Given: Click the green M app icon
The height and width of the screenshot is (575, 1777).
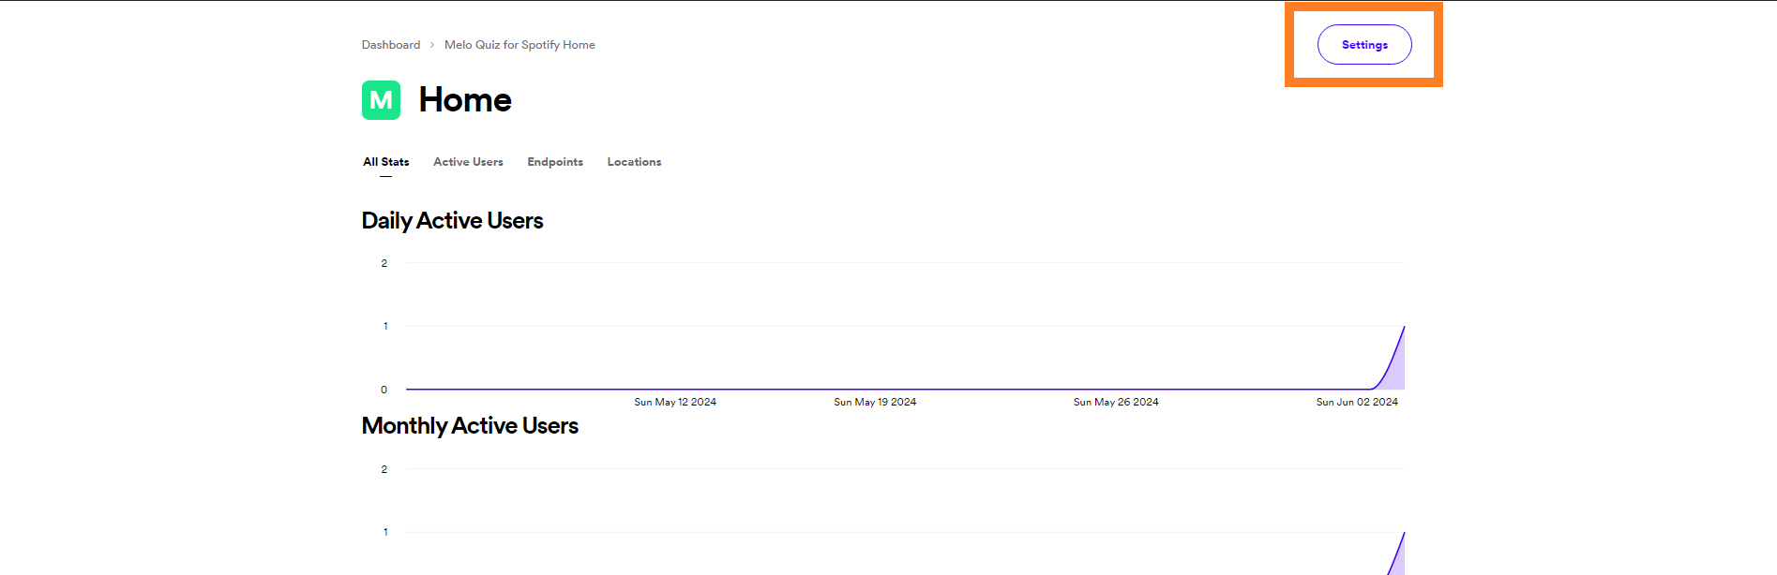Looking at the screenshot, I should pyautogui.click(x=381, y=100).
